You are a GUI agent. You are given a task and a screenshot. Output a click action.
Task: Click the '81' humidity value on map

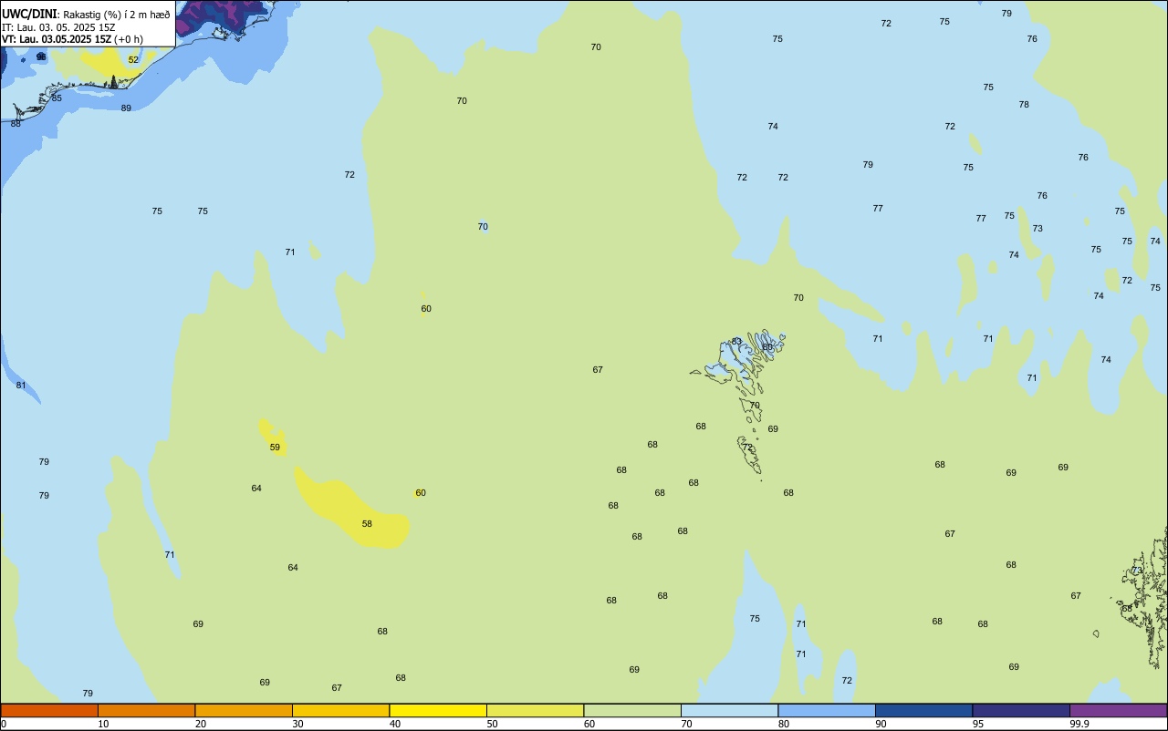point(21,386)
